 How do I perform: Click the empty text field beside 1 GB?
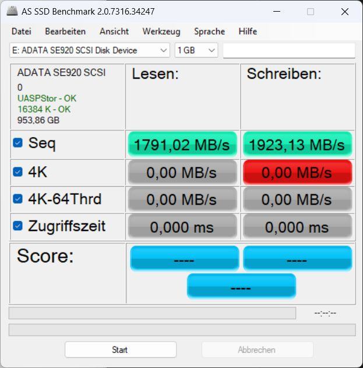[x=289, y=50]
